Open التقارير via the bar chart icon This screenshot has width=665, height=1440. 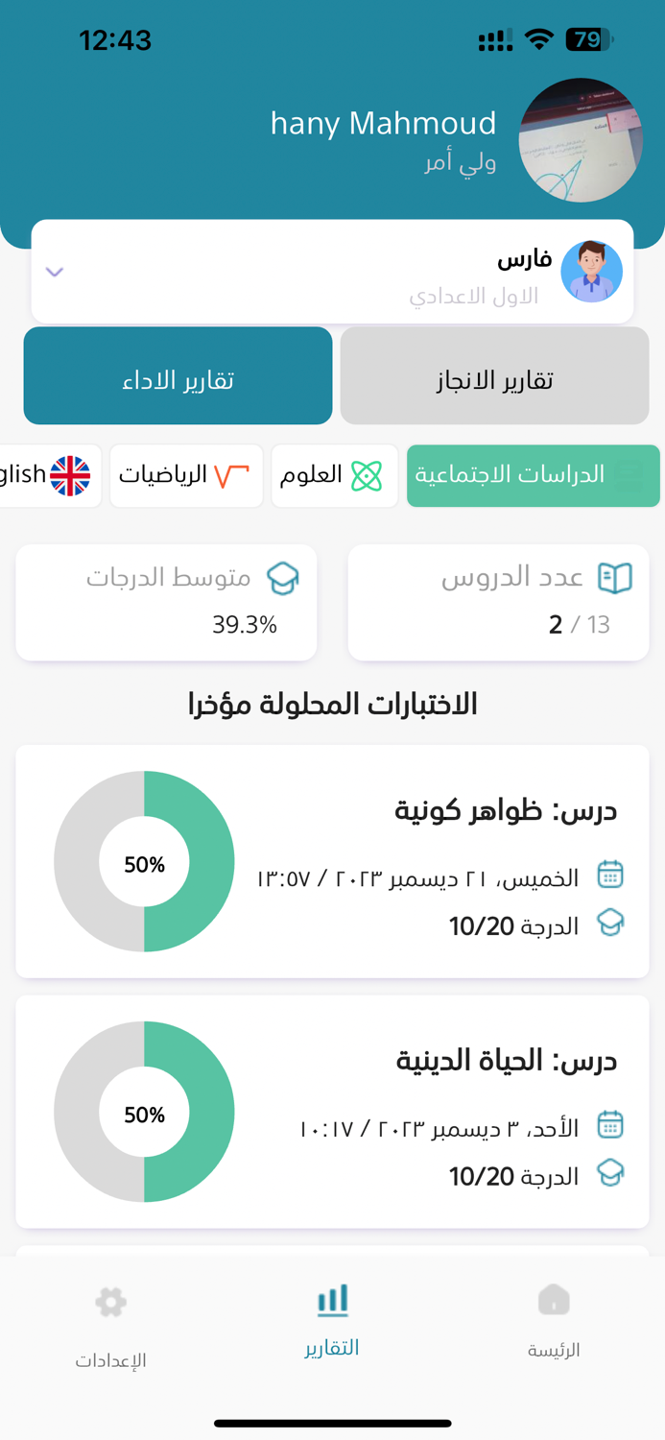(x=331, y=1303)
